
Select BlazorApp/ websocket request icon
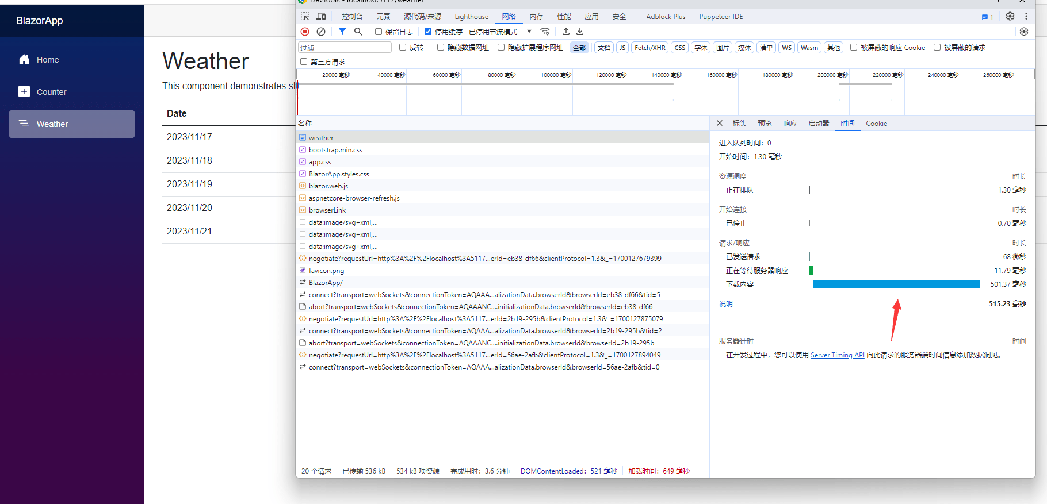(x=303, y=282)
